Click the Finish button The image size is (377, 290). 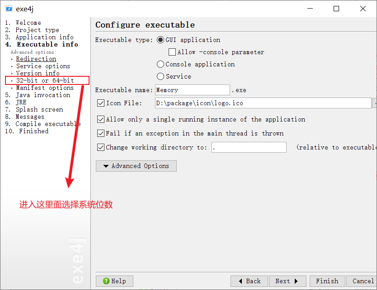pos(327,281)
